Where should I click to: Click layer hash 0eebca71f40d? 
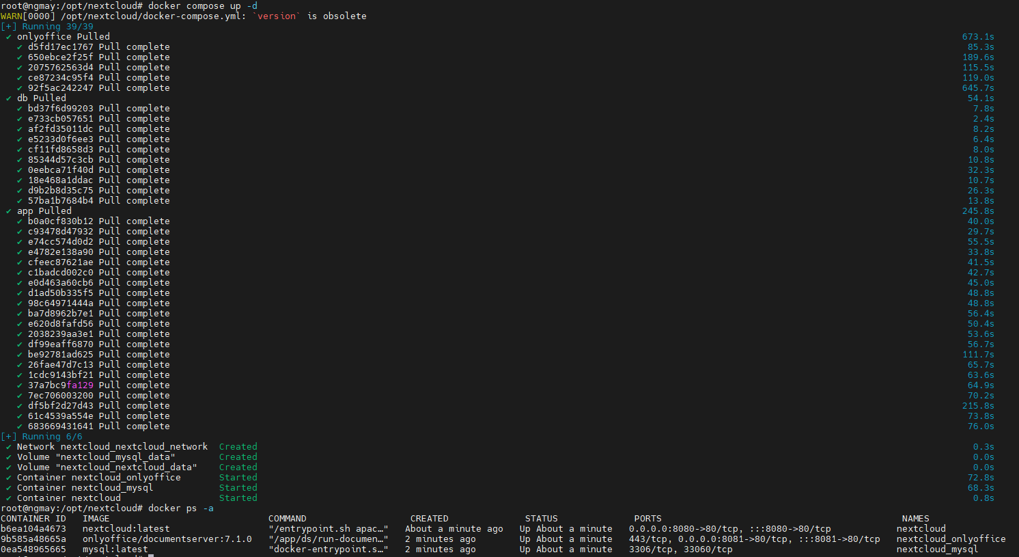(61, 169)
